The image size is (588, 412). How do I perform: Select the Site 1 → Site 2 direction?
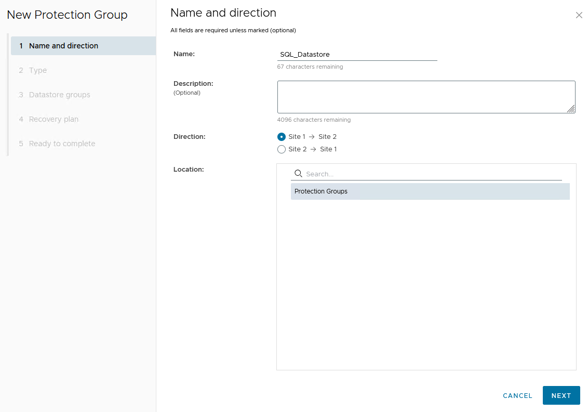[282, 137]
